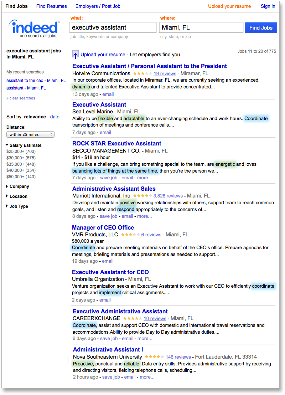This screenshot has height=395, width=285.
Task: Click Upload your resume in top bar
Action: [x=229, y=6]
